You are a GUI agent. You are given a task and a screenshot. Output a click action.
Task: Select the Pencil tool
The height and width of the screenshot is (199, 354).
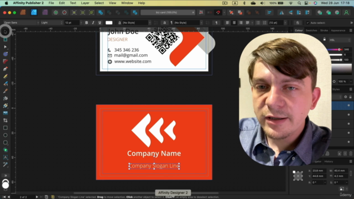6,76
